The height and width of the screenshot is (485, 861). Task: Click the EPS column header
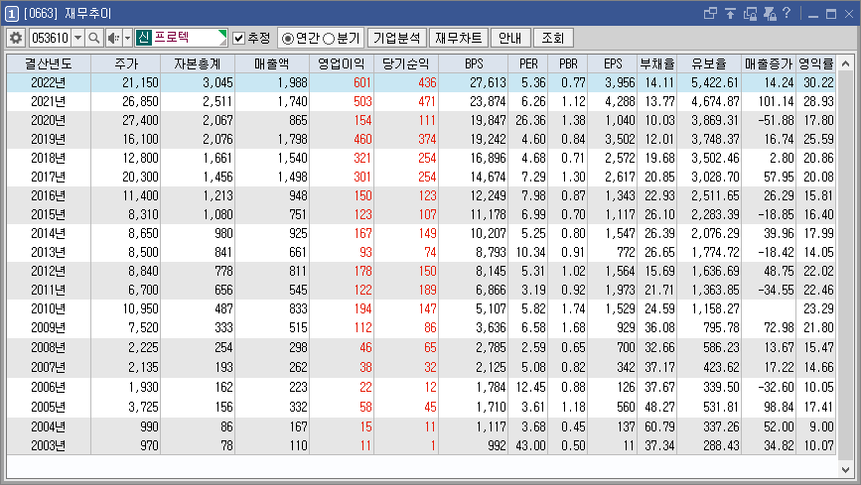coord(613,63)
